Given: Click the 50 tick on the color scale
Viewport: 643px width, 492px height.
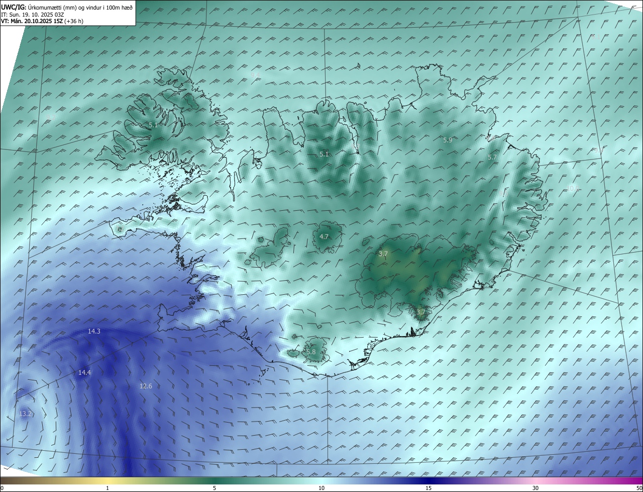Looking at the screenshot, I should [x=638, y=488].
